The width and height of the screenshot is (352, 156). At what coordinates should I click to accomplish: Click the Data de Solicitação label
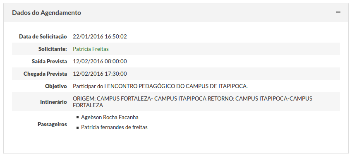coord(43,36)
